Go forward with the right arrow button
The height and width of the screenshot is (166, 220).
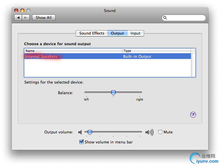(x=26, y=18)
